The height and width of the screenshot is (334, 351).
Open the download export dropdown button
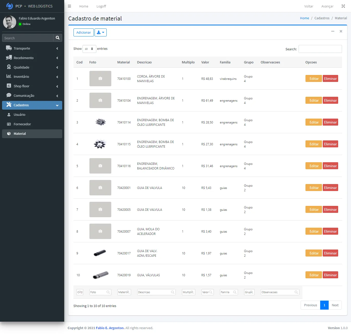(x=100, y=33)
